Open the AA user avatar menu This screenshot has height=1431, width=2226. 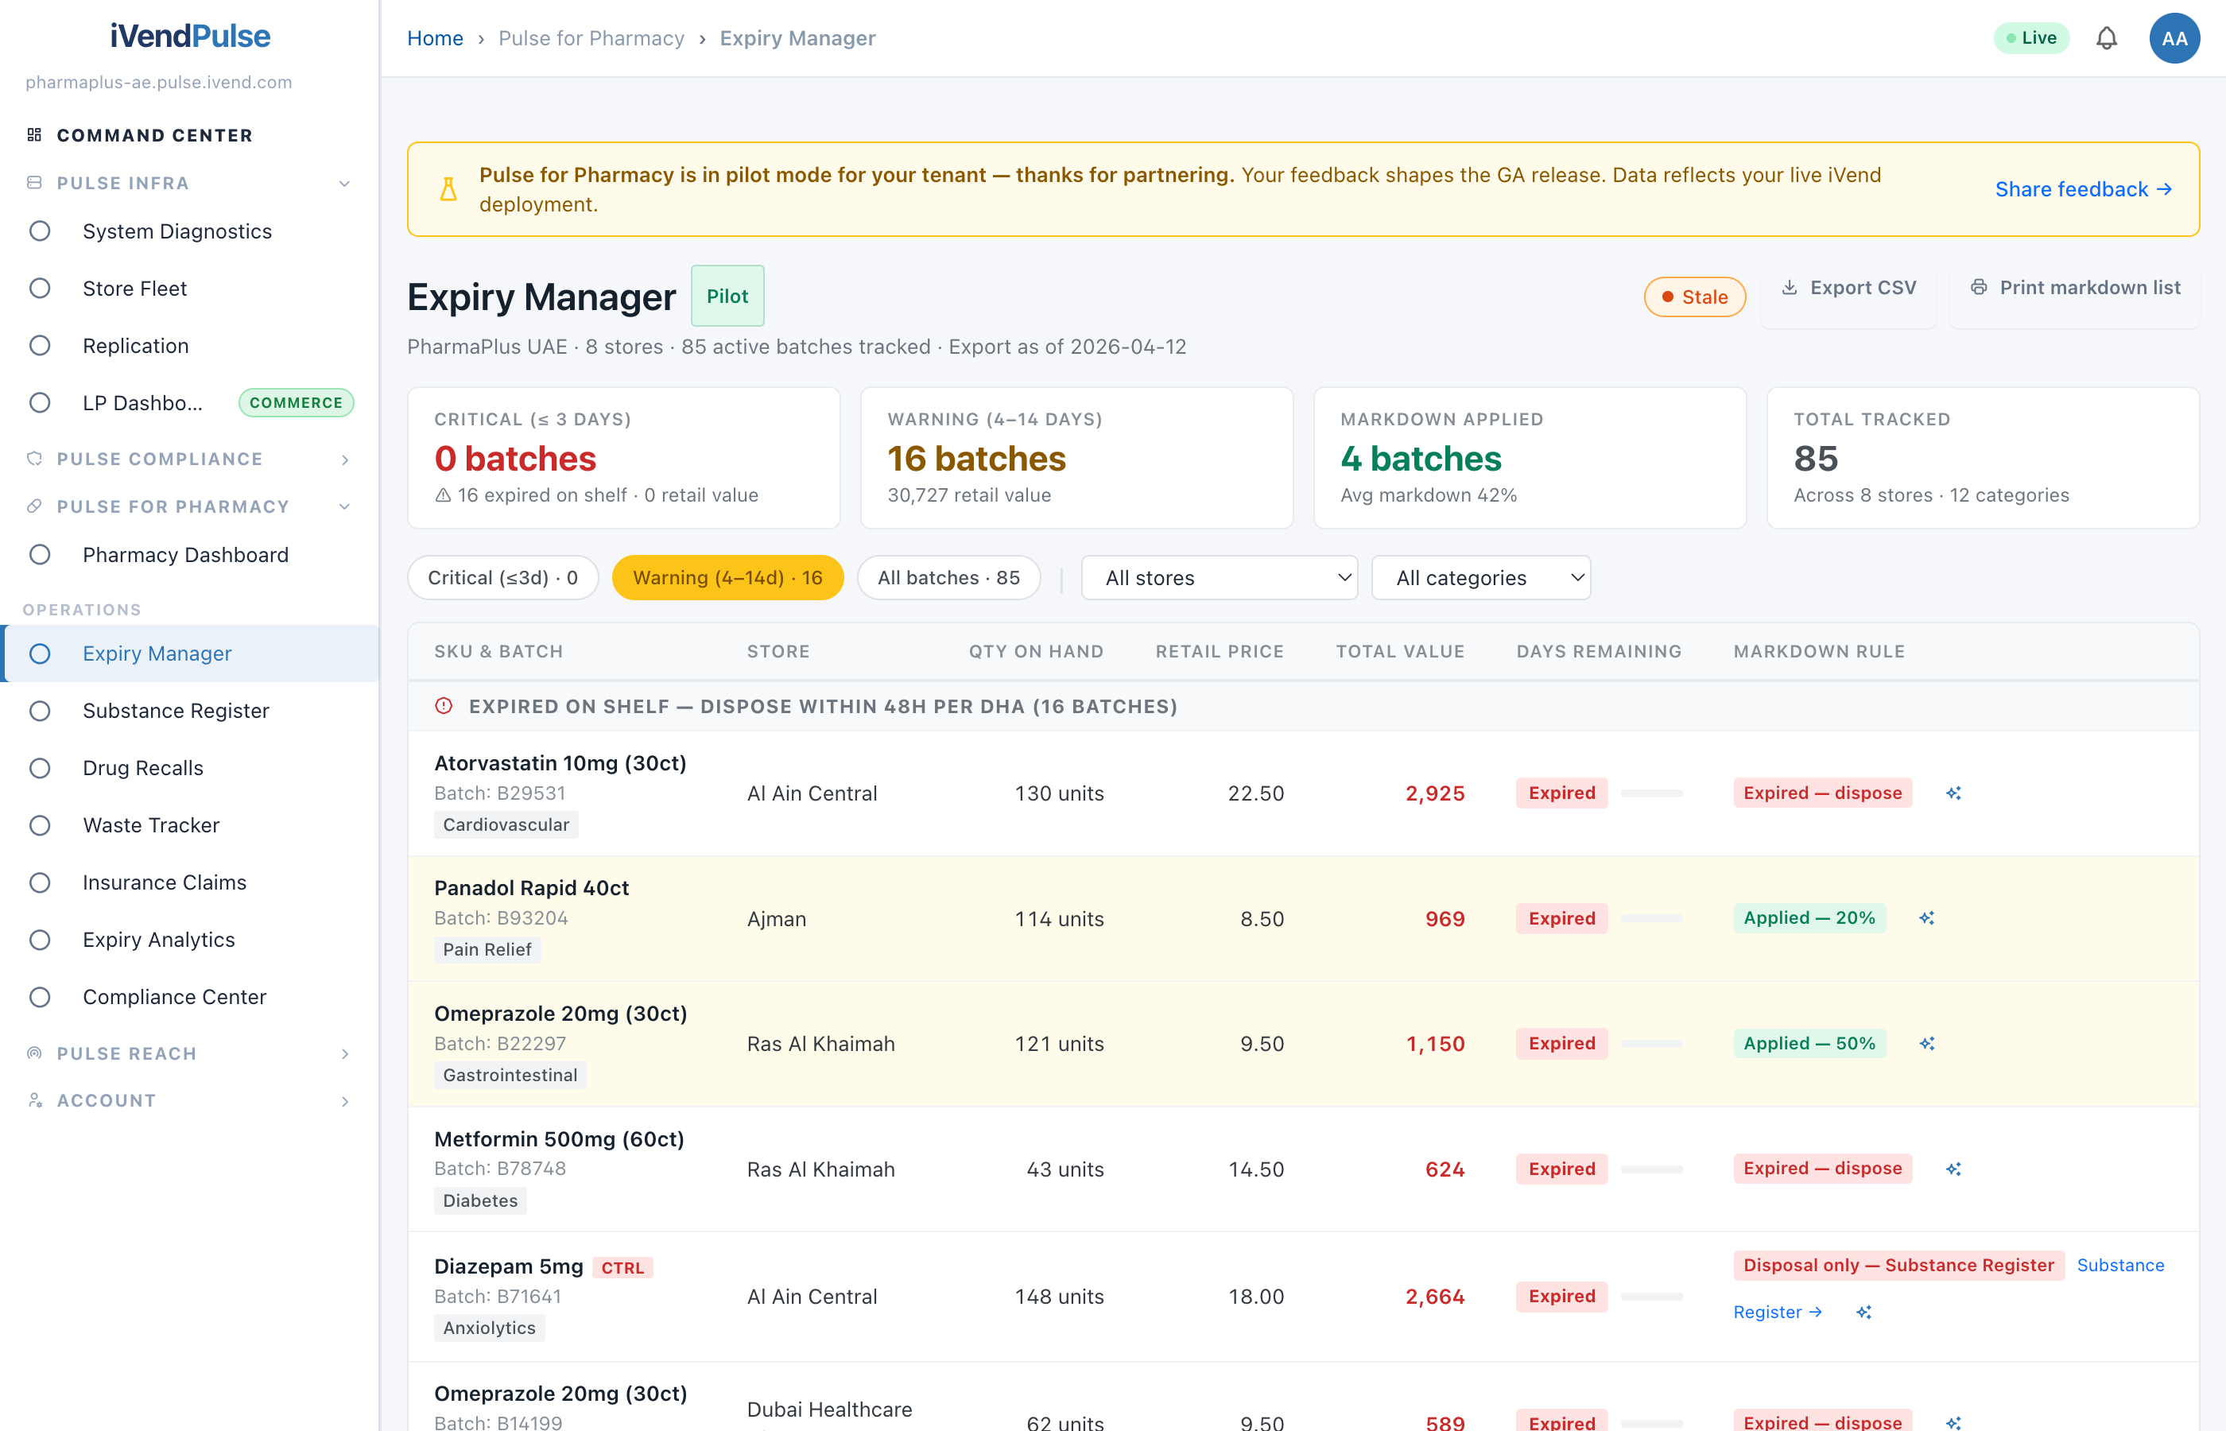2174,38
